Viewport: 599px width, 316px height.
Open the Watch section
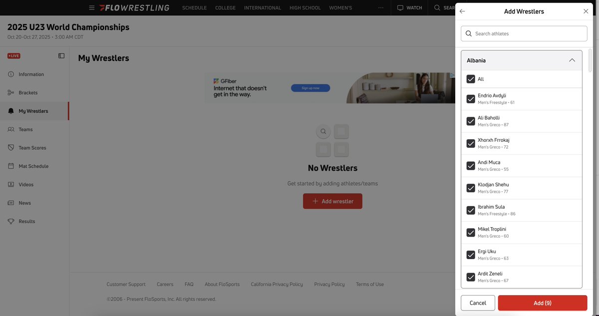407,6
